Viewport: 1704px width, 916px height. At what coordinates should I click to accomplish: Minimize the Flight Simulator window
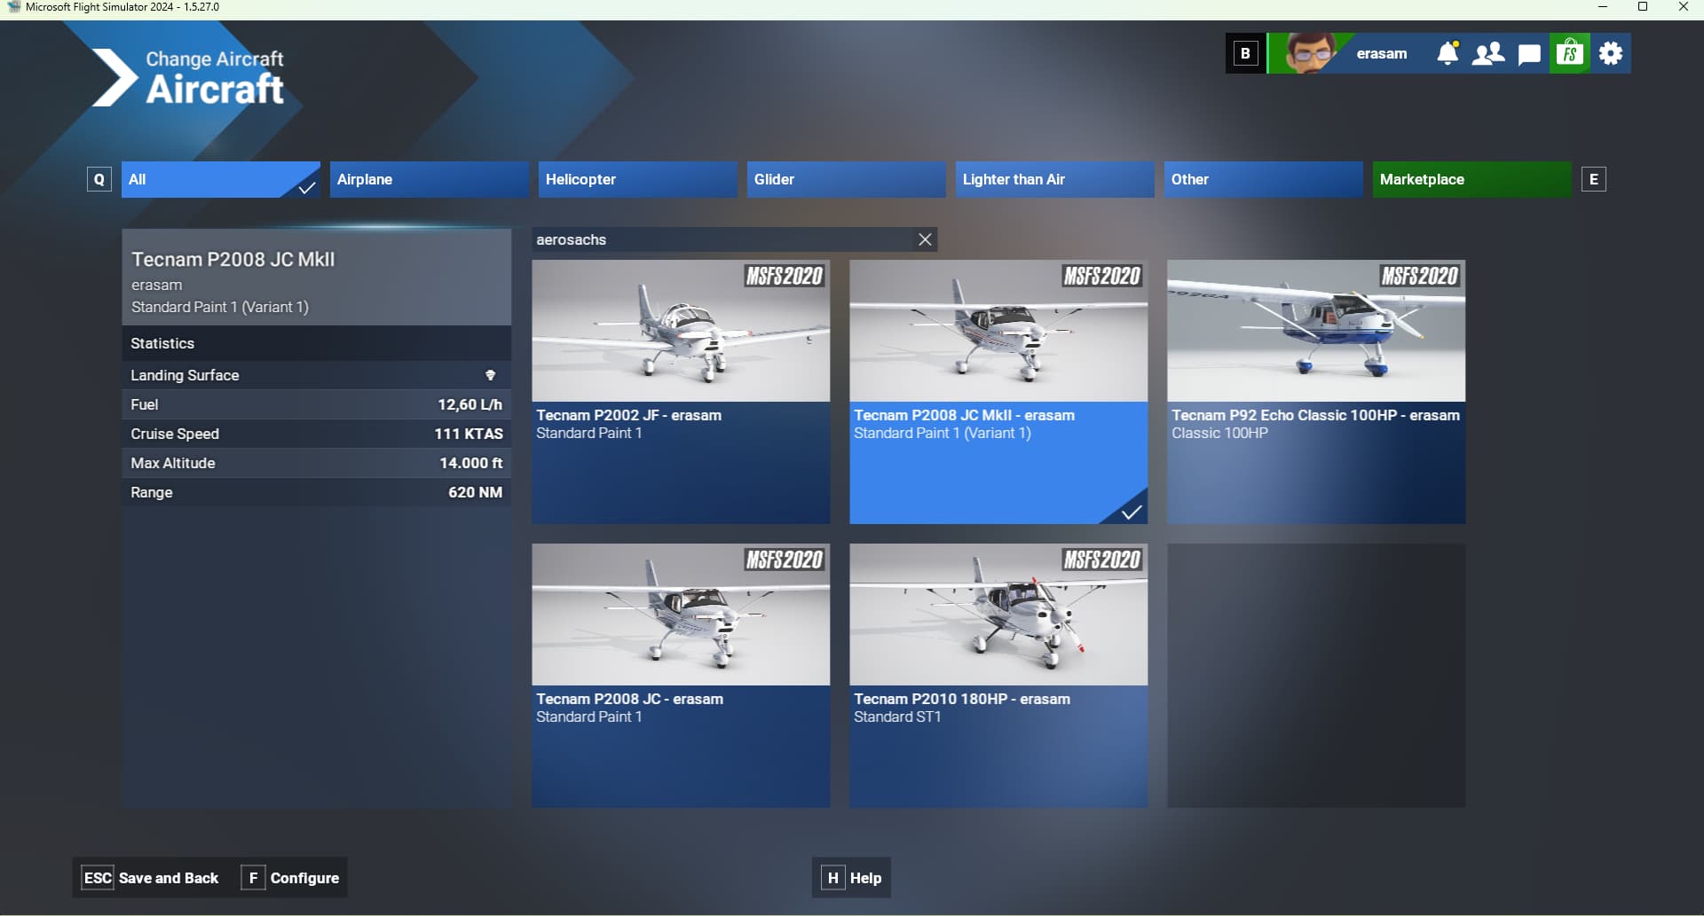1603,7
